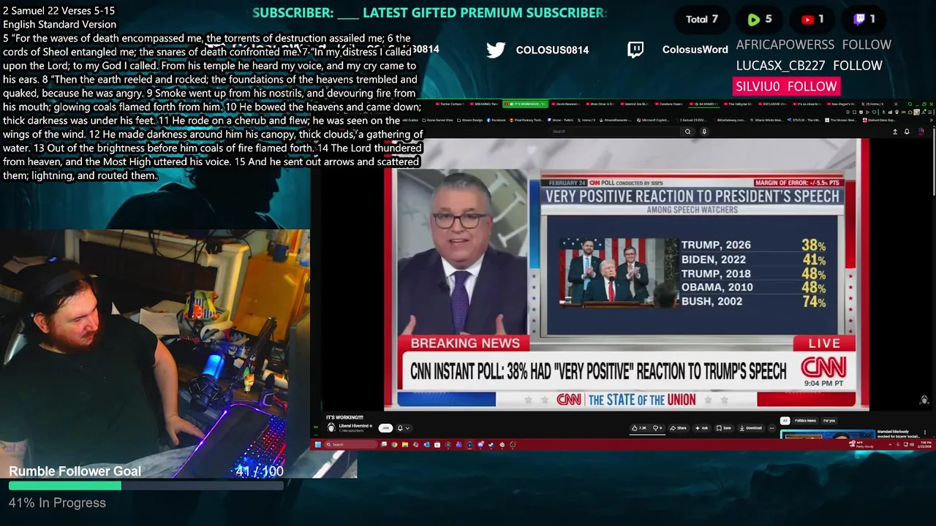936x526 pixels.
Task: Switch to the Candace Owens browser tab
Action: [668, 104]
